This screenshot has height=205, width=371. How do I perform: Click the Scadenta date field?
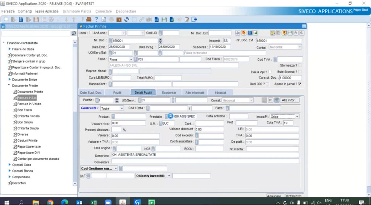220,47
